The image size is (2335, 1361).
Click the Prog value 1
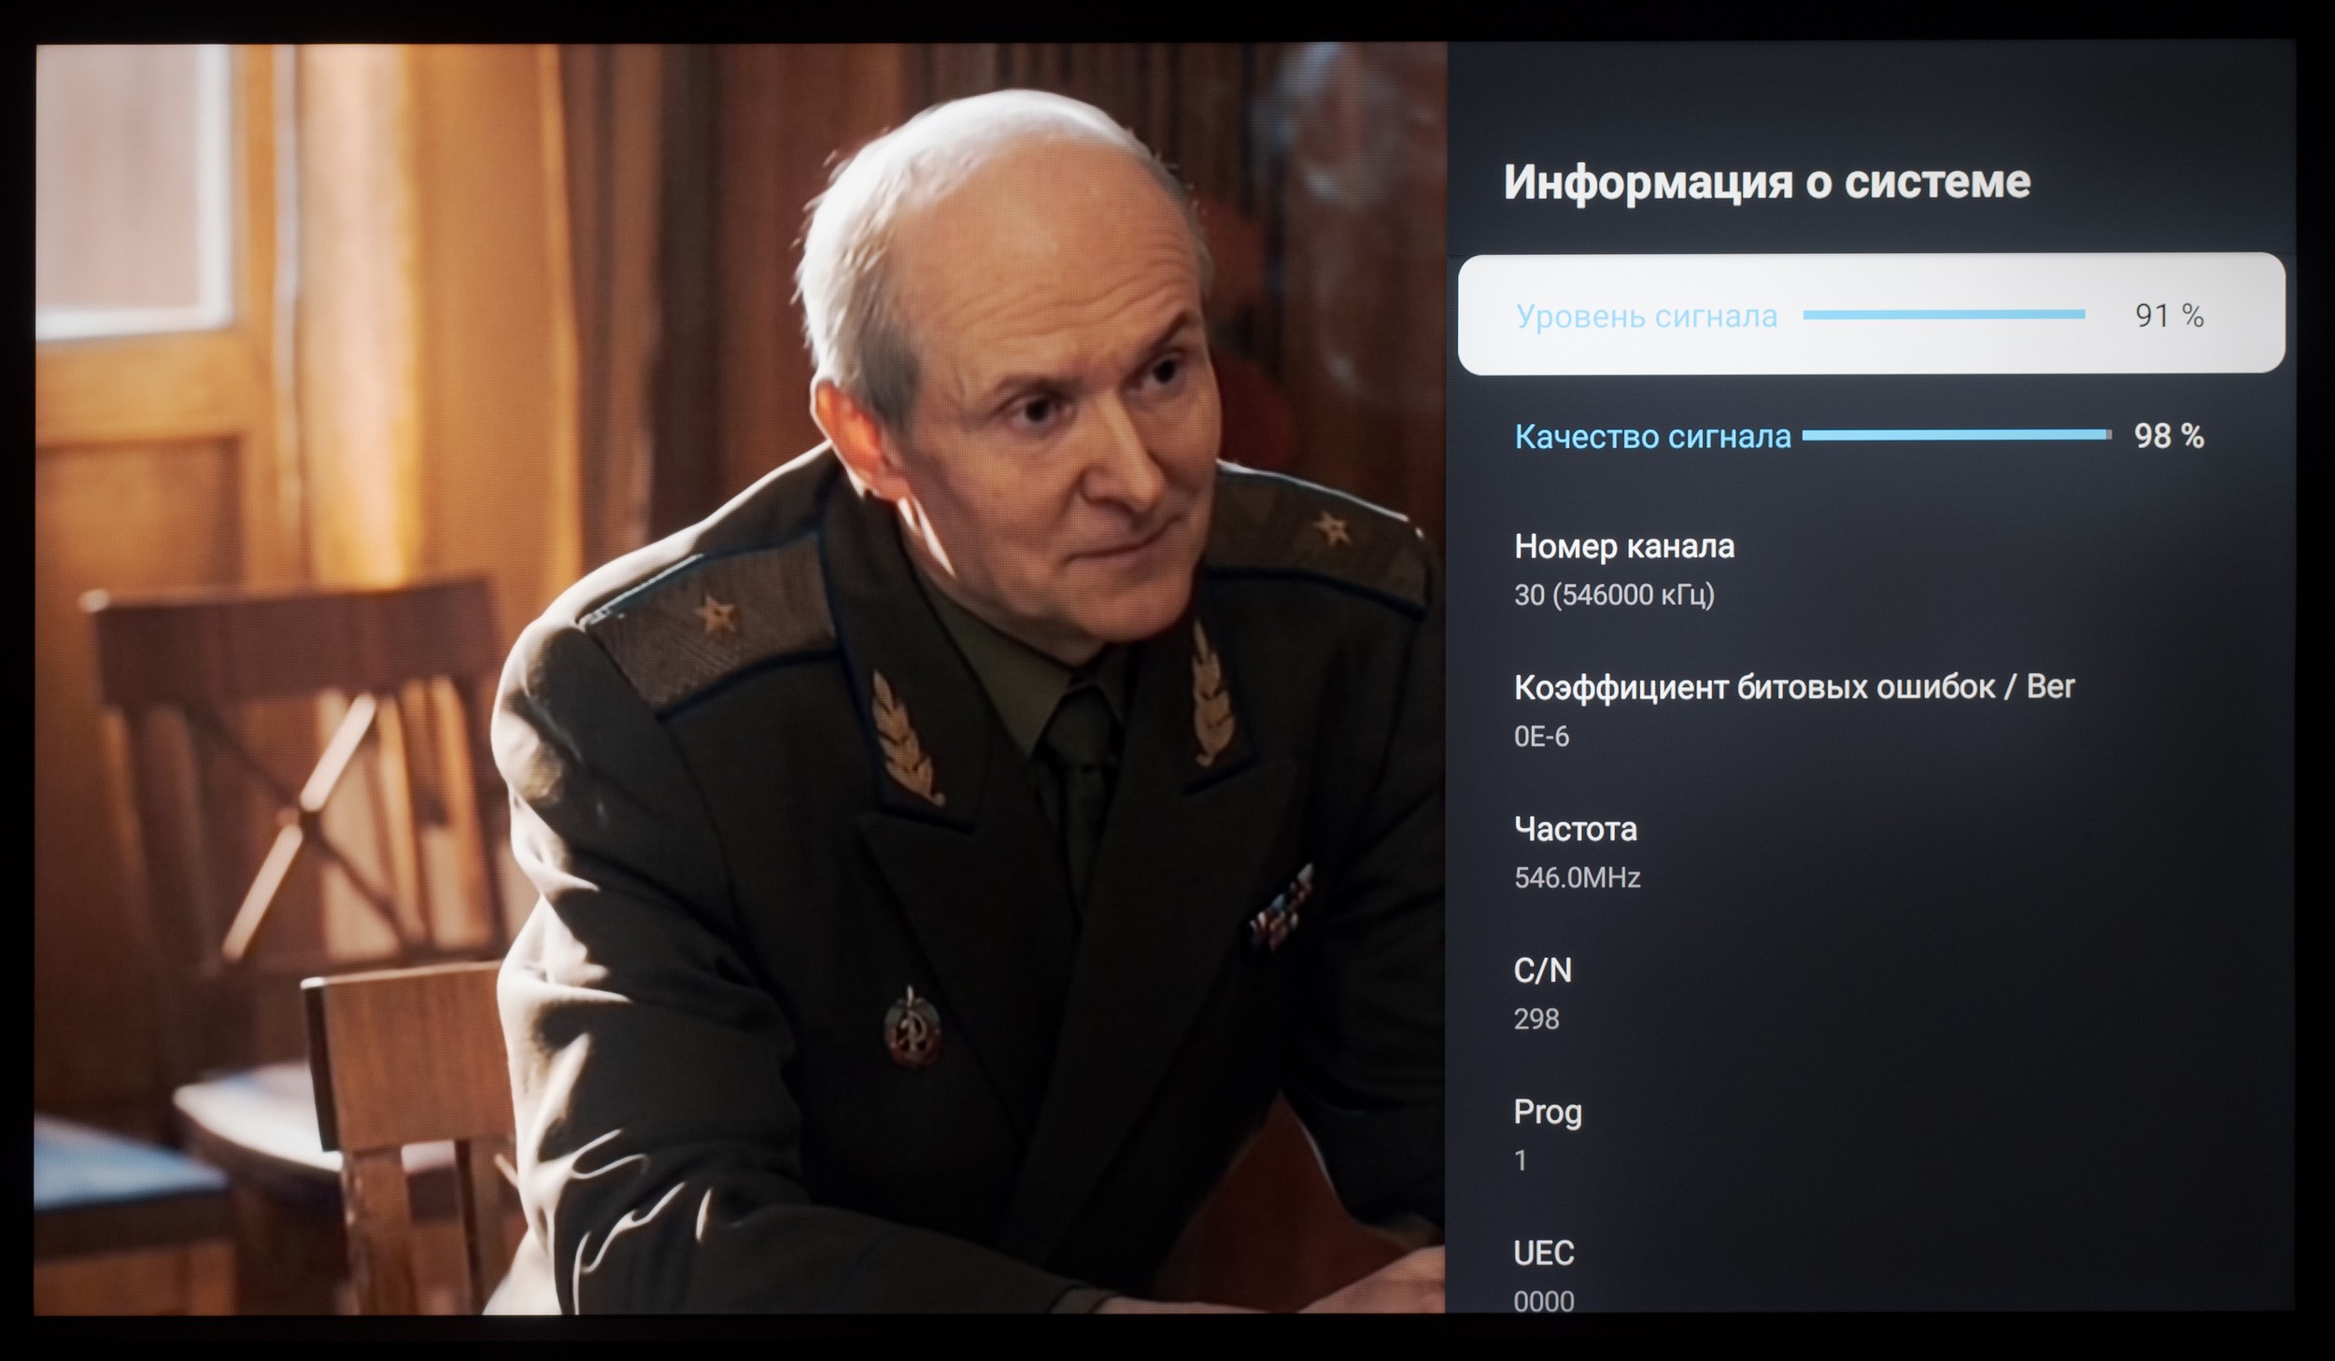[x=1521, y=1160]
